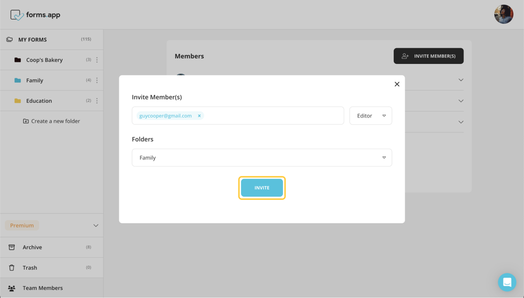Open the Editor role dropdown
The width and height of the screenshot is (524, 298).
(370, 116)
